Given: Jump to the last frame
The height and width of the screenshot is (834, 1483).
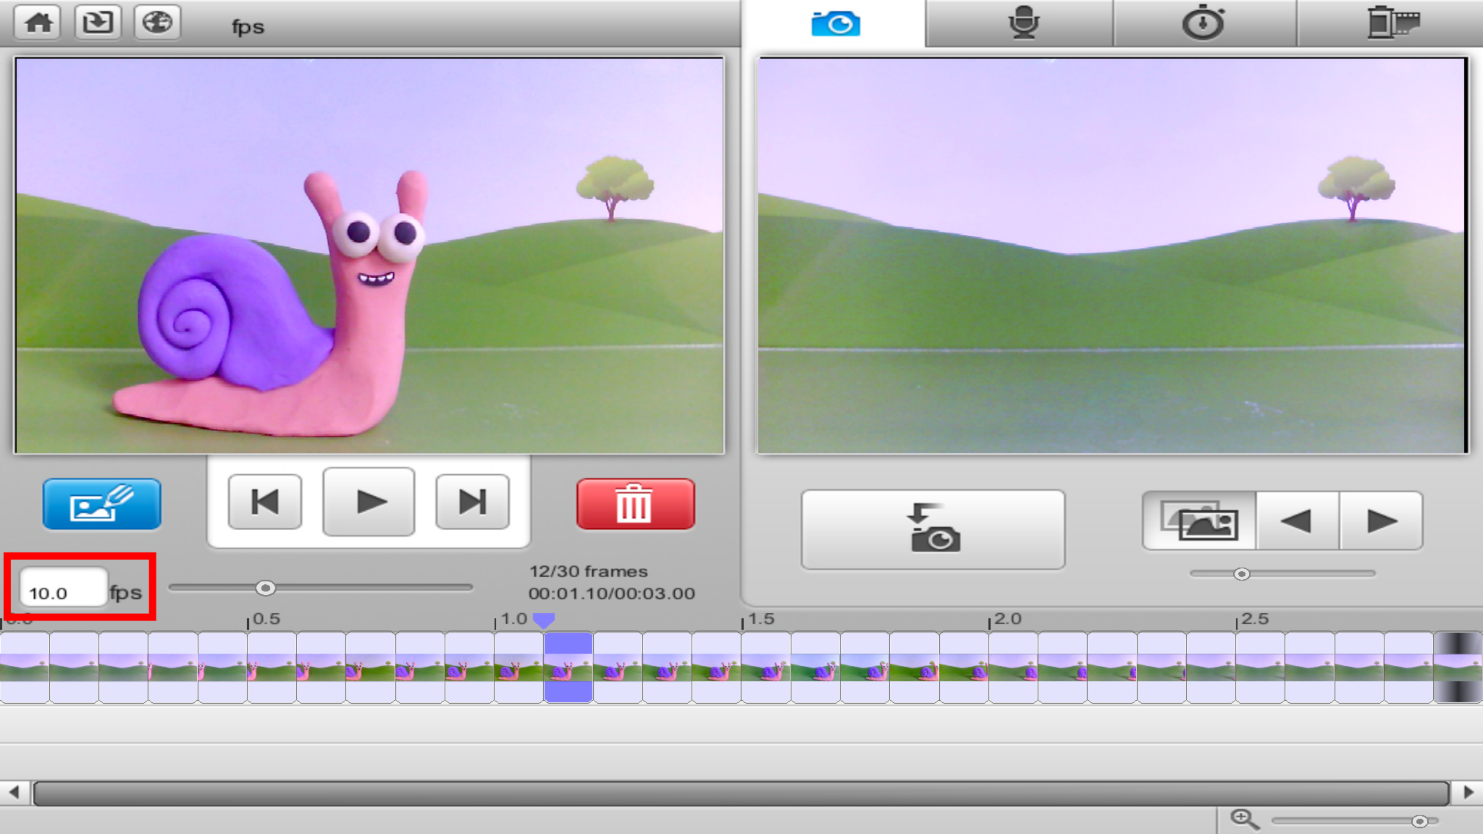Looking at the screenshot, I should click(472, 501).
